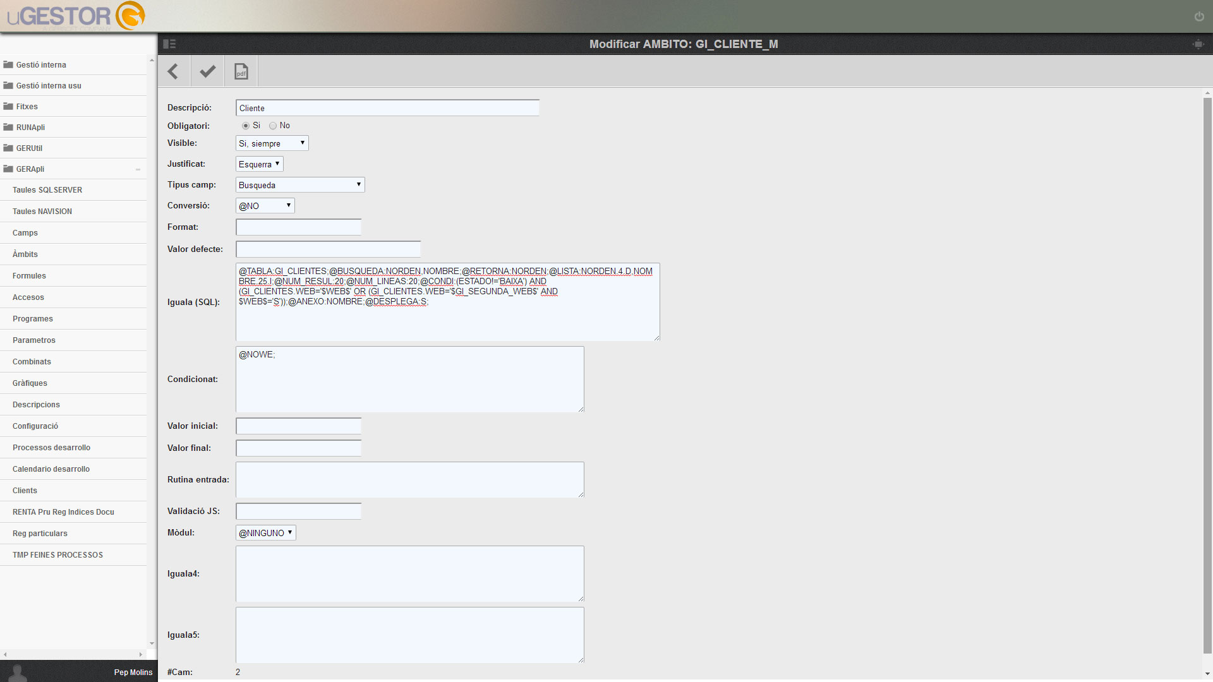Select Si for Obligatori
This screenshot has width=1213, height=682.
click(246, 126)
